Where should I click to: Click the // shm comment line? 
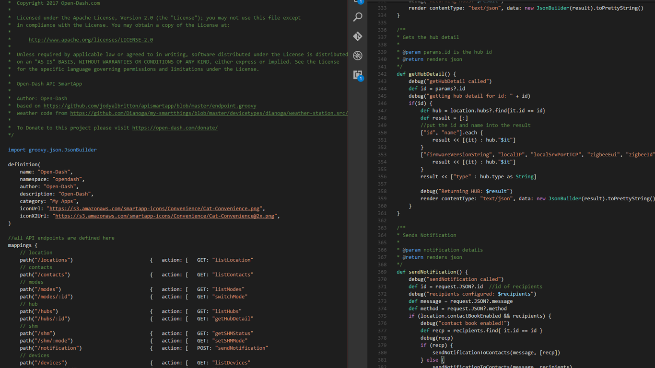[x=29, y=326]
